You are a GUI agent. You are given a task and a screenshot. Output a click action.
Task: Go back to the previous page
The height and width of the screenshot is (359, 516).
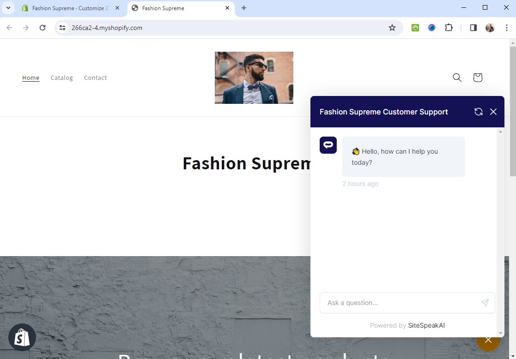(x=9, y=28)
